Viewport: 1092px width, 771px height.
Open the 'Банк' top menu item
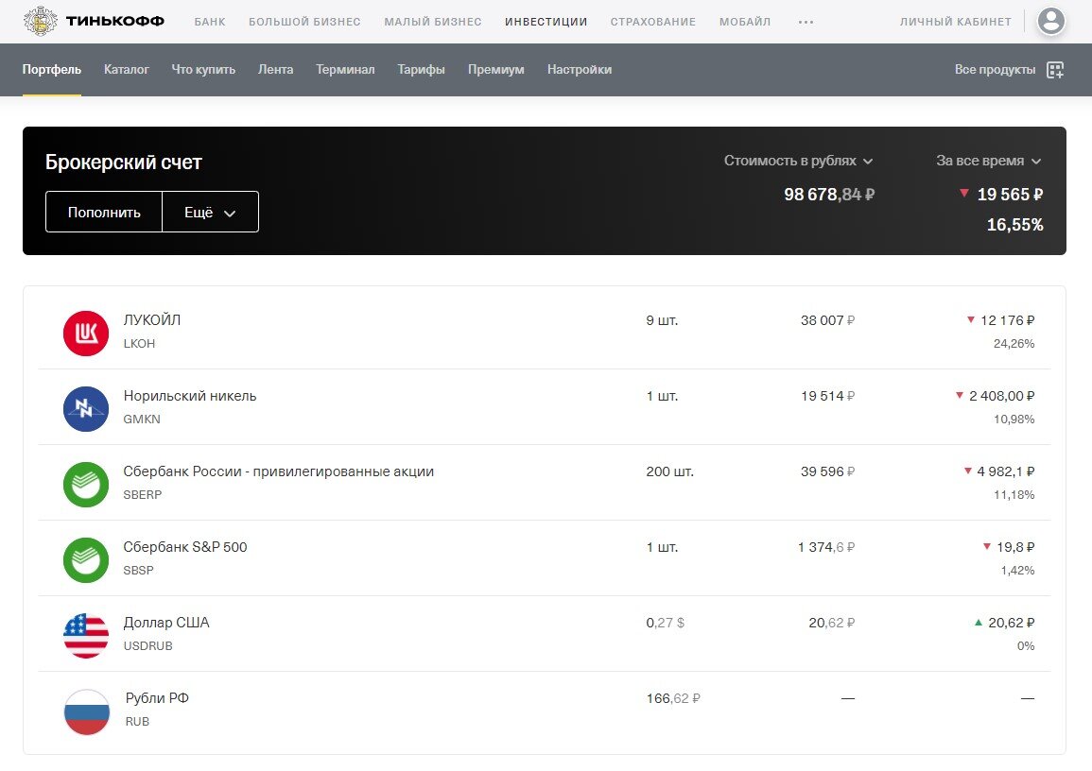[x=210, y=23]
